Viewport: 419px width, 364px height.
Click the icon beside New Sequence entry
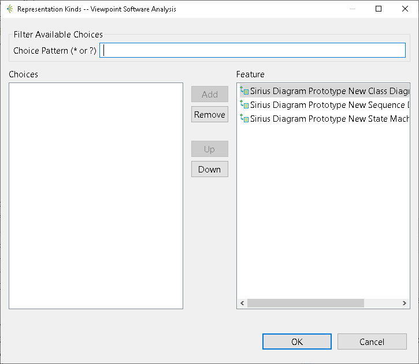click(x=244, y=104)
